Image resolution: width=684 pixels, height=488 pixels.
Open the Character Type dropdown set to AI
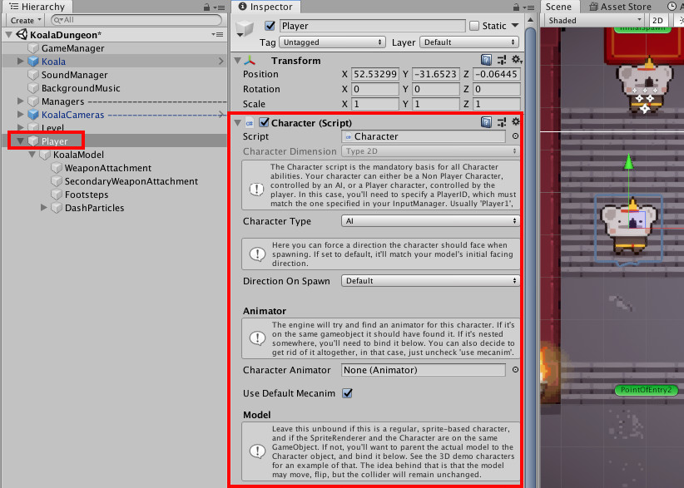(x=430, y=221)
